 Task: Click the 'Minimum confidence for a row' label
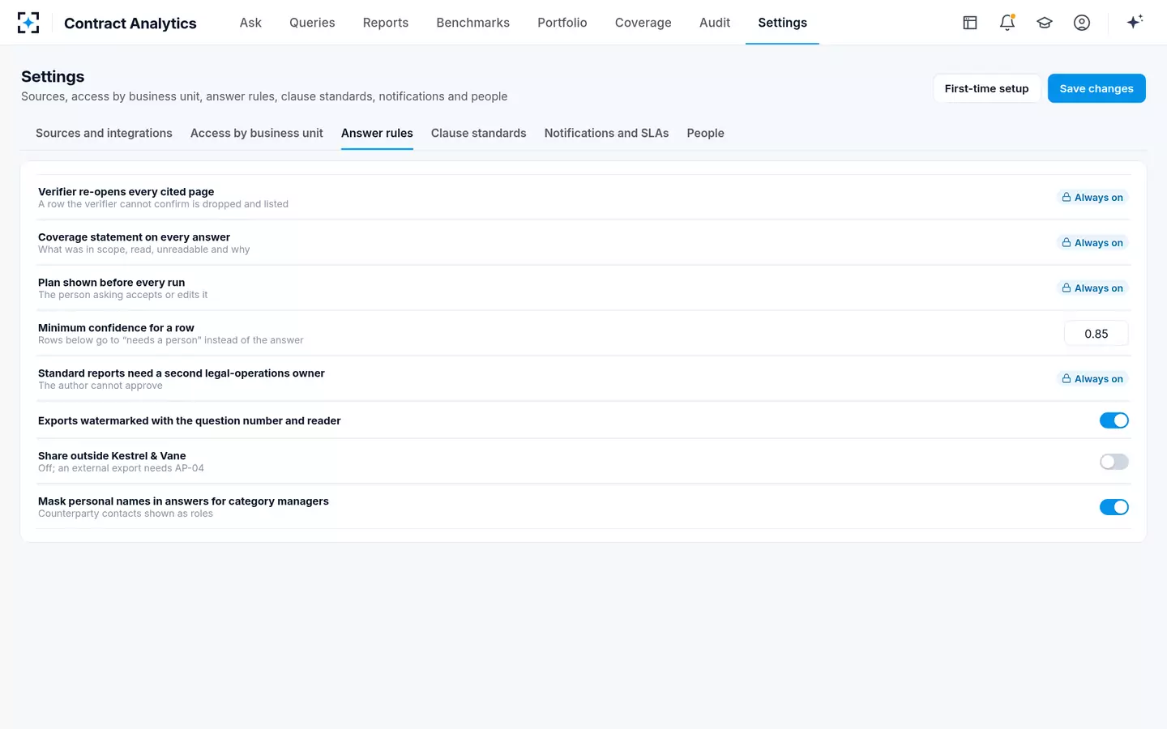(116, 328)
